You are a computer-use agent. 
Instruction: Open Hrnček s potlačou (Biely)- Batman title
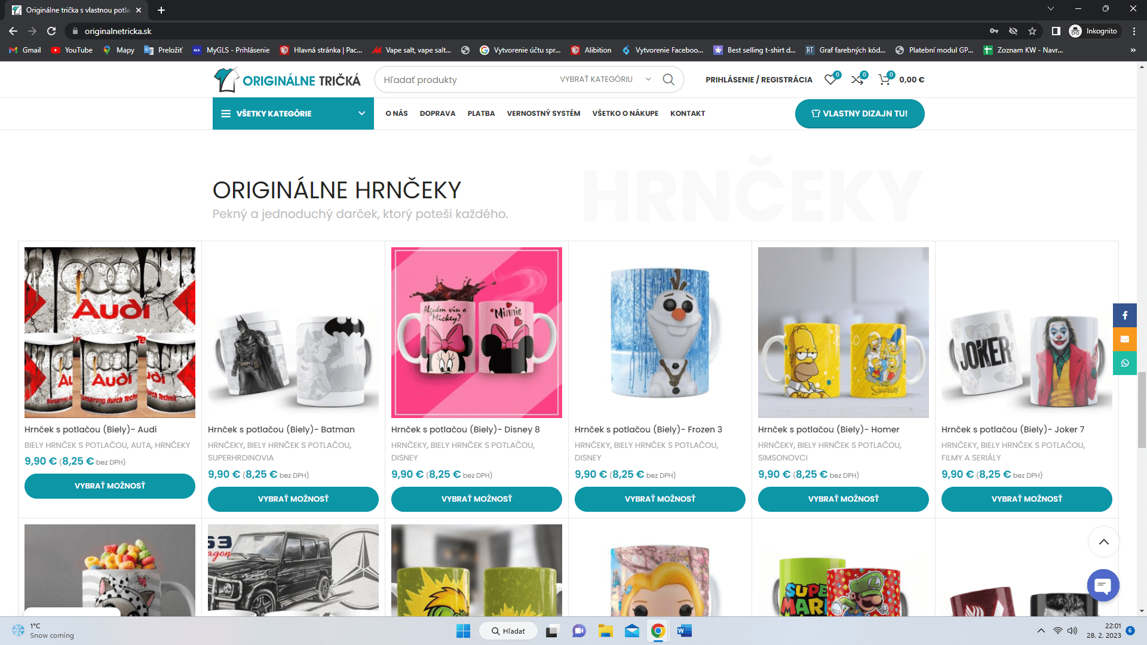pos(281,429)
